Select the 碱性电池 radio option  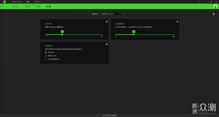46,53
